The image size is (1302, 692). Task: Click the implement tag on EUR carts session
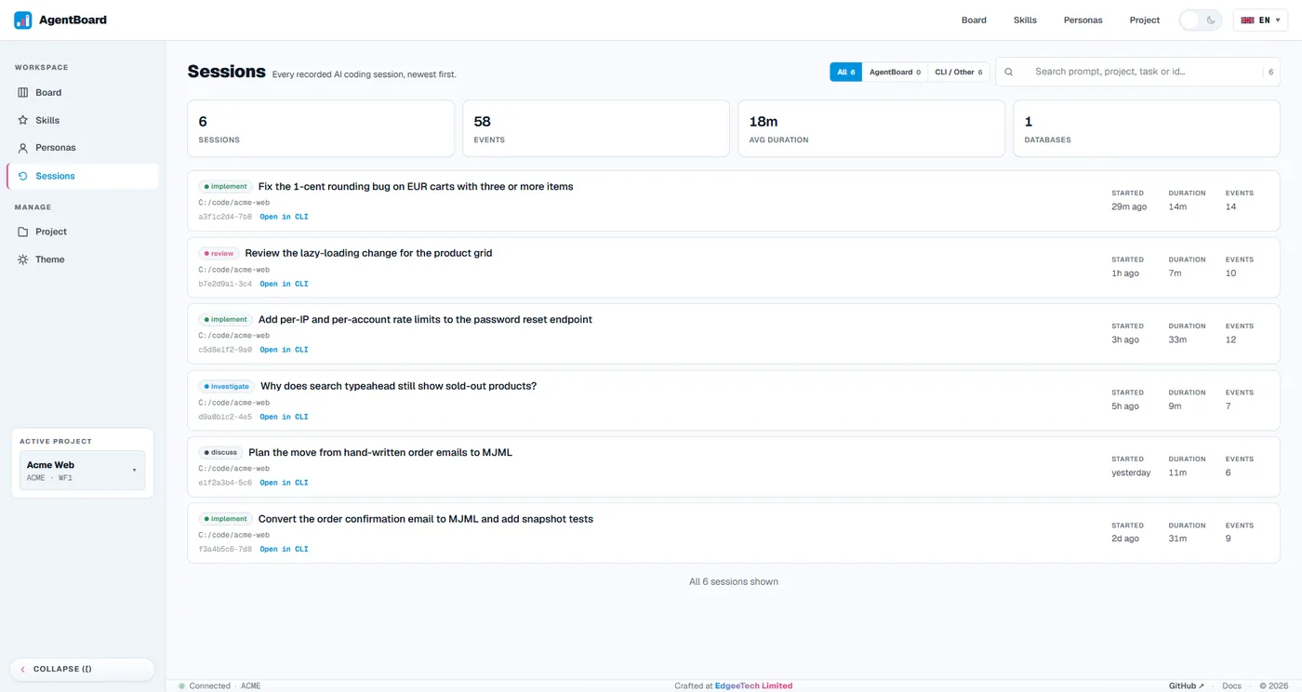point(225,187)
